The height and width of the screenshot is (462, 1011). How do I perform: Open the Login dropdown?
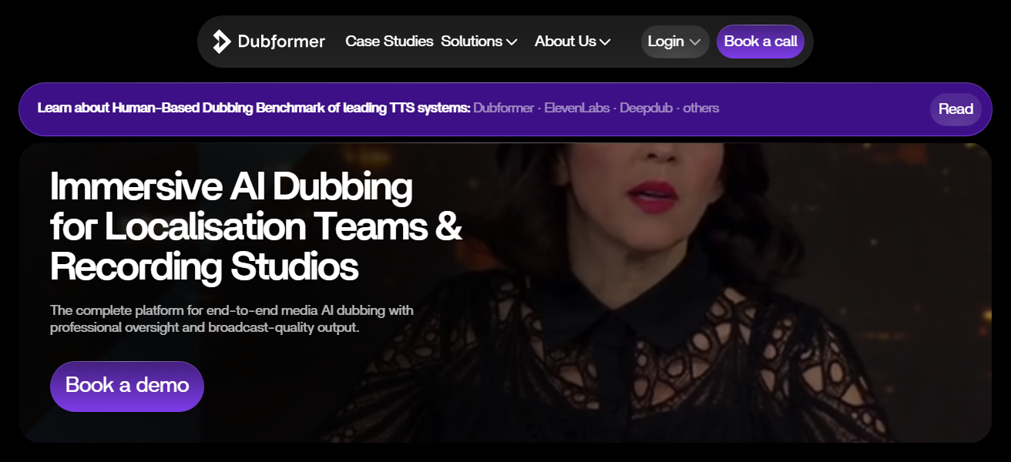pos(675,41)
